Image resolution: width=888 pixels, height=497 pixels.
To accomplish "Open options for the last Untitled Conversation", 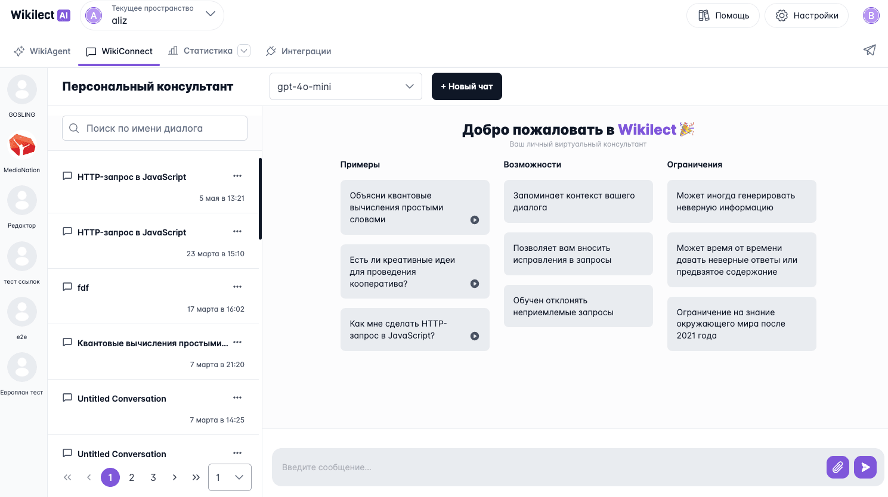I will tap(237, 453).
